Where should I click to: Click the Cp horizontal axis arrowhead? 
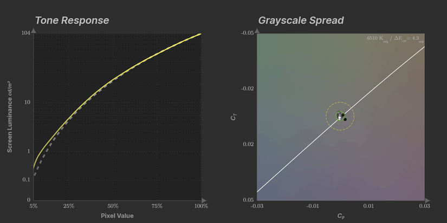427,200
